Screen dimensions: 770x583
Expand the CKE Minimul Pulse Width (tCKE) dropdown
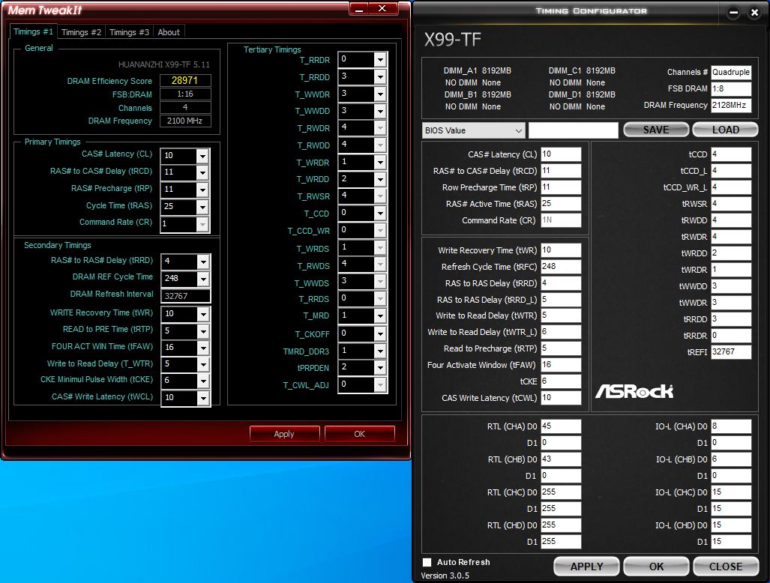tap(202, 381)
